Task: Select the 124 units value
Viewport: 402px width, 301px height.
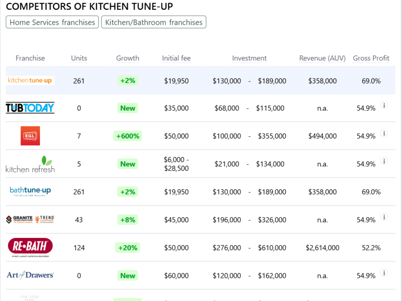Action: click(x=79, y=248)
